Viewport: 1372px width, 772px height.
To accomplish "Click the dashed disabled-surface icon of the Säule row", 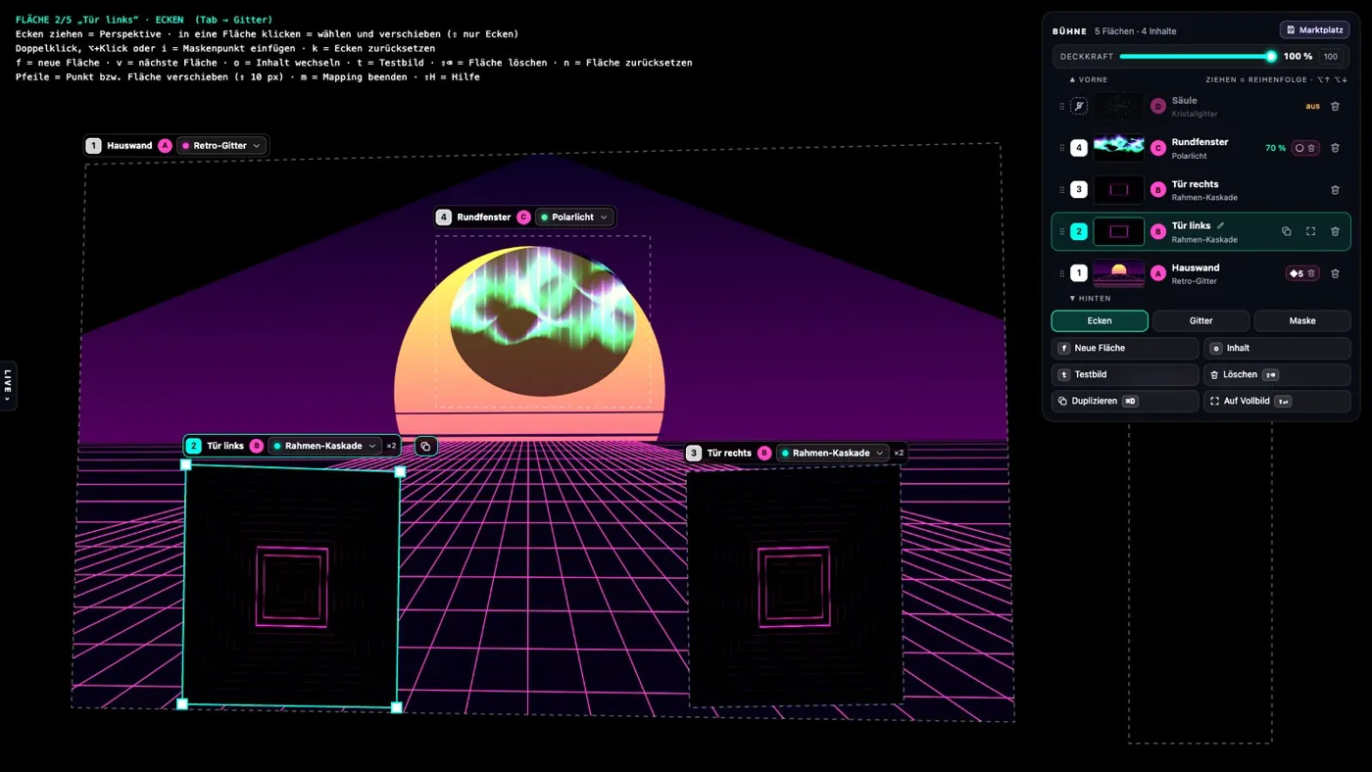I will click(1079, 106).
